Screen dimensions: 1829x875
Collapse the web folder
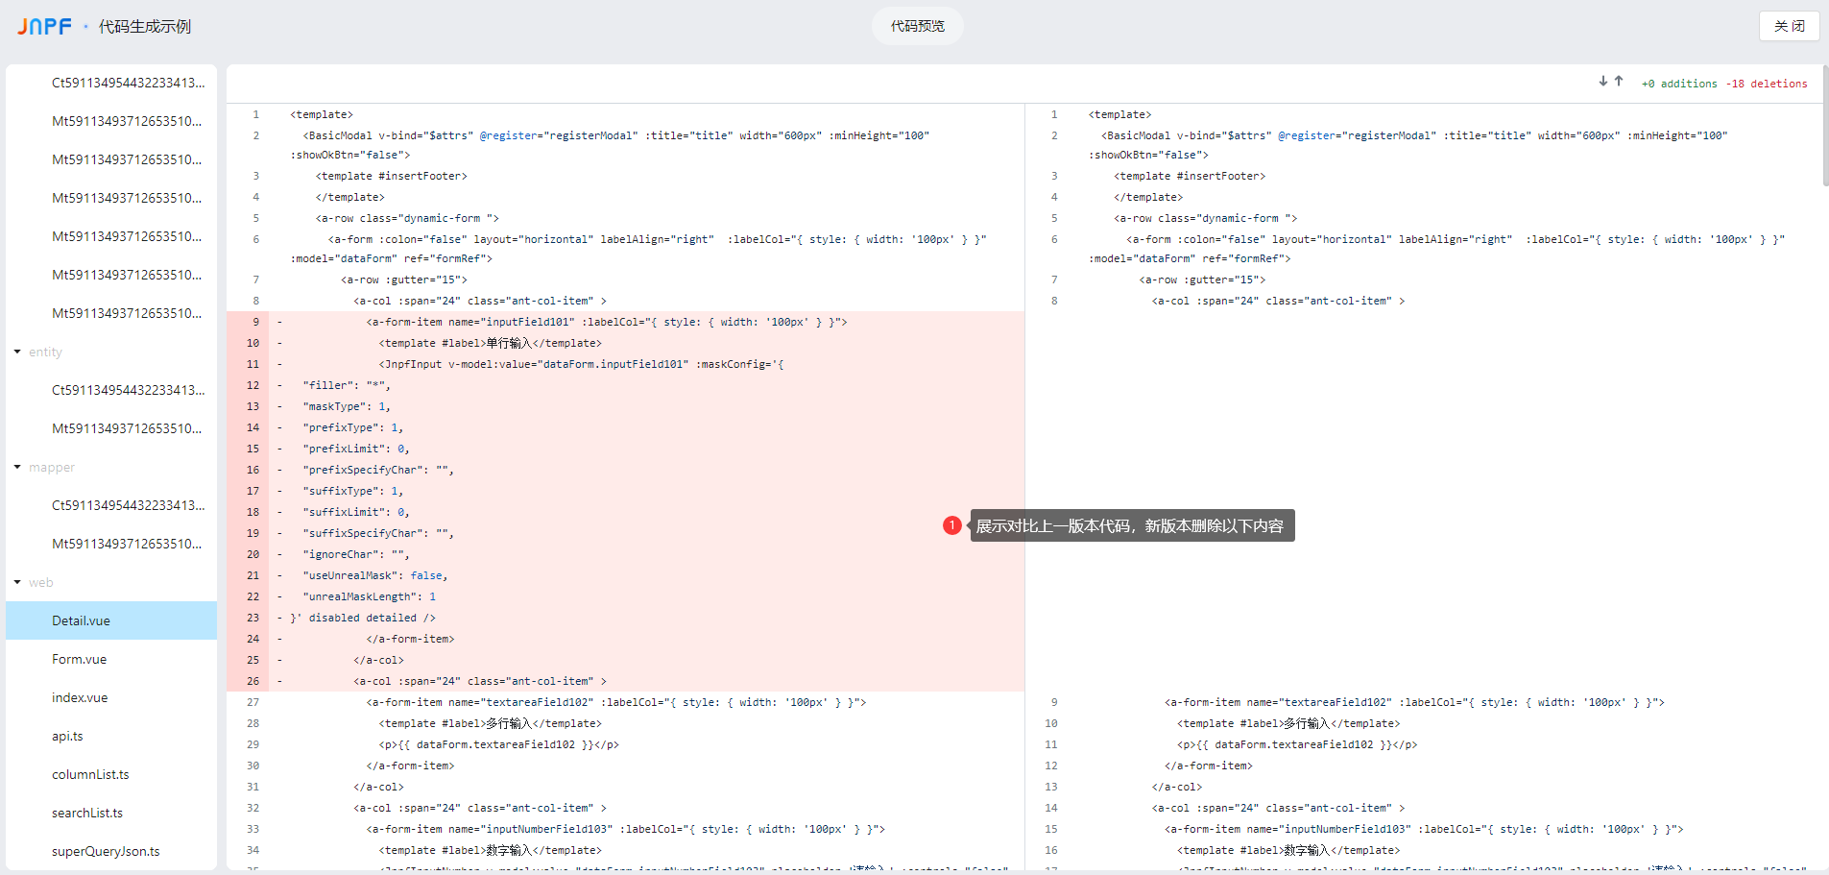coord(17,582)
